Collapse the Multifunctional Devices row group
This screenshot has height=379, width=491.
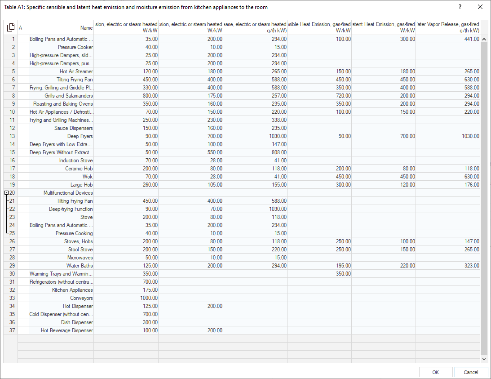[x=6, y=193]
